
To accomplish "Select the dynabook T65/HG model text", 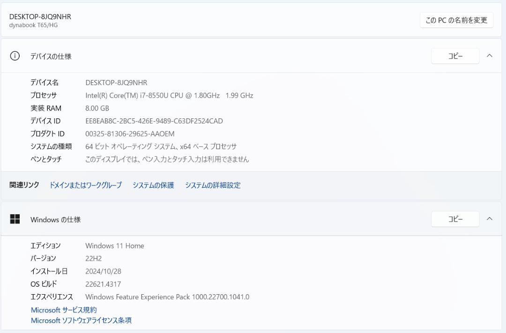I will click(33, 25).
